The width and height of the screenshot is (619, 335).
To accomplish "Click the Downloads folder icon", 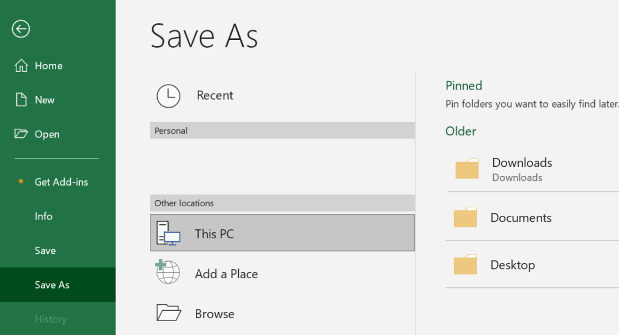I will [x=467, y=169].
